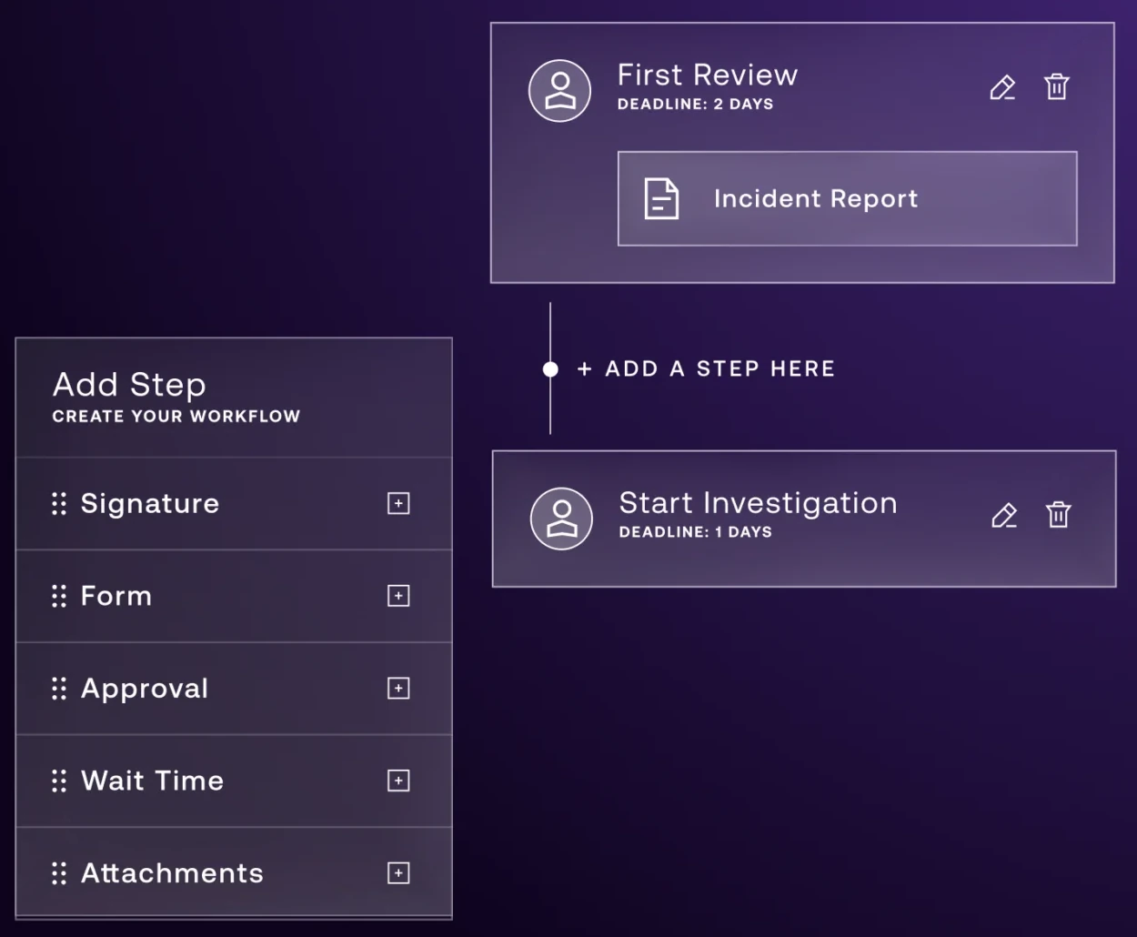
Task: Open the Incident Report form card
Action: (848, 198)
